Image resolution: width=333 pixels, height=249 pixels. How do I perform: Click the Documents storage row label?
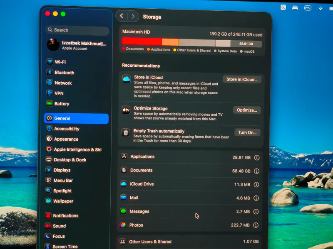coord(141,170)
